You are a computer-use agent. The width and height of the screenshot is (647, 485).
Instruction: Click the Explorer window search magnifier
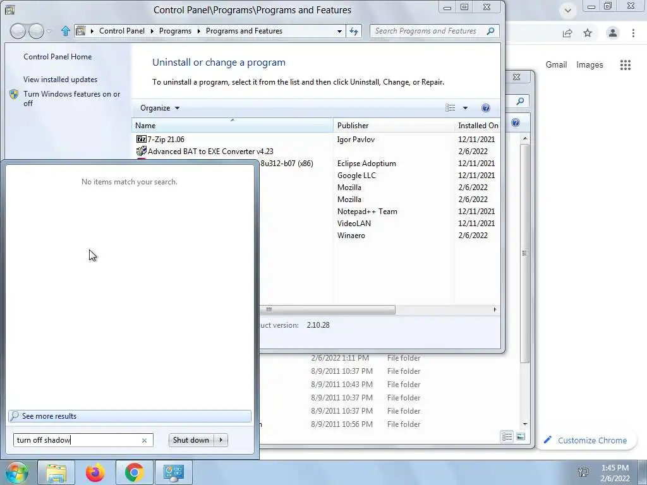(520, 101)
